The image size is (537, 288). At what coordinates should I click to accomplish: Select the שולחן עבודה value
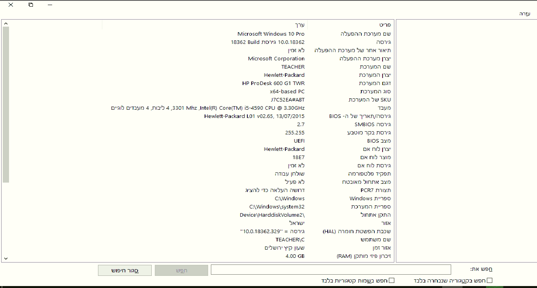[289, 174]
